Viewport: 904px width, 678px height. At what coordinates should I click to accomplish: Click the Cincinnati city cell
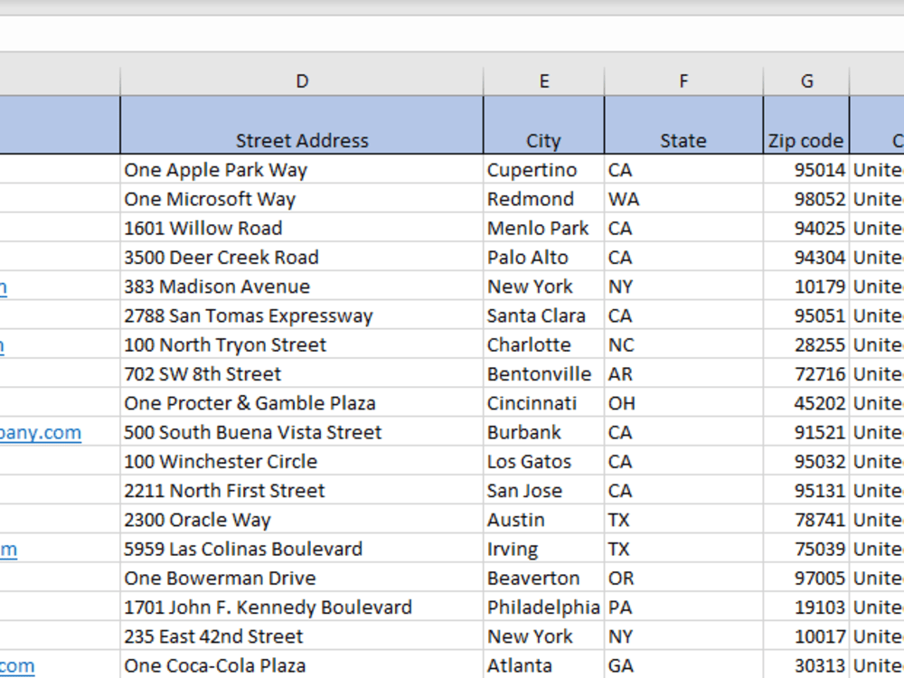pyautogui.click(x=543, y=402)
